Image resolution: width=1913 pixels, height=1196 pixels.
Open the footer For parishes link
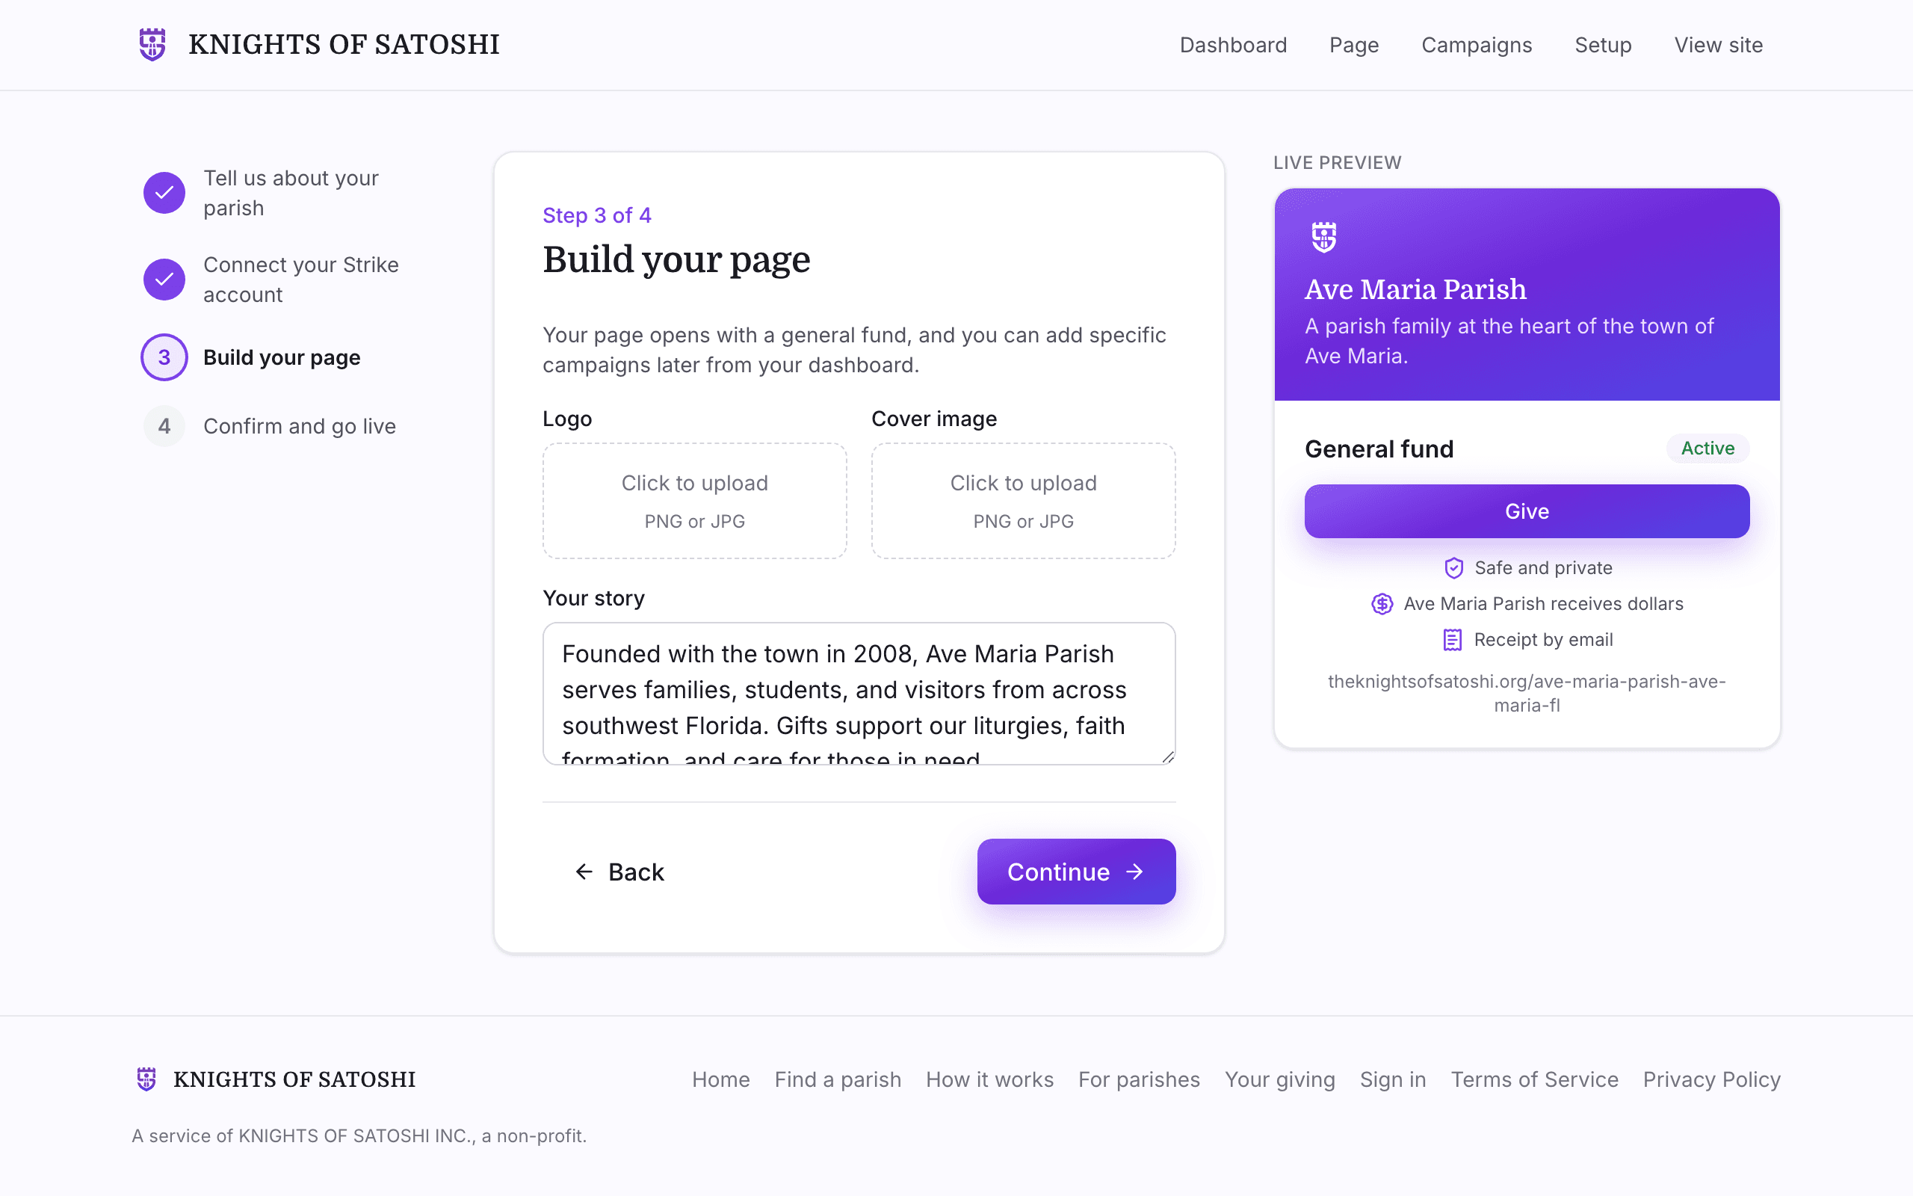pos(1138,1079)
